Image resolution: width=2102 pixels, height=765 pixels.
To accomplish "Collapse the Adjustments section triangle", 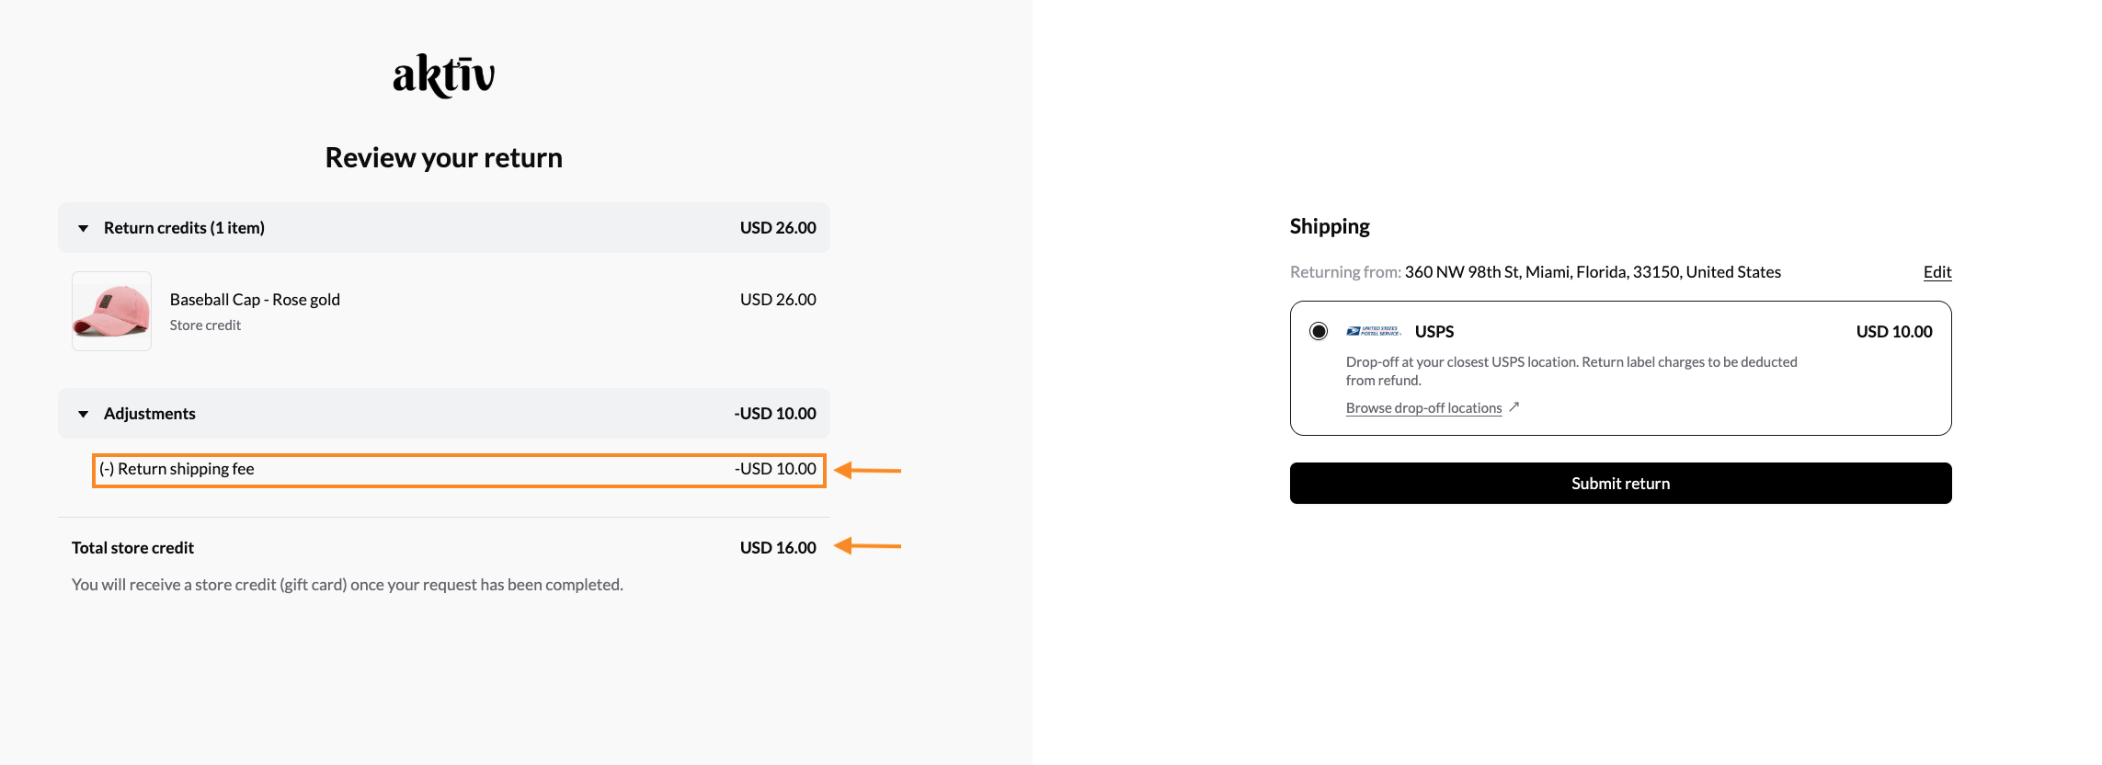I will (84, 414).
